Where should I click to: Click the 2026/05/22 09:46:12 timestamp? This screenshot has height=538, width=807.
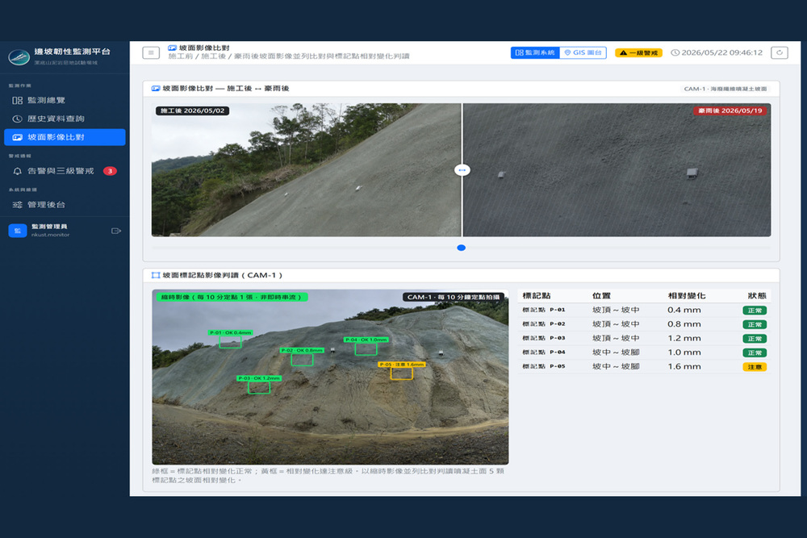click(x=721, y=52)
